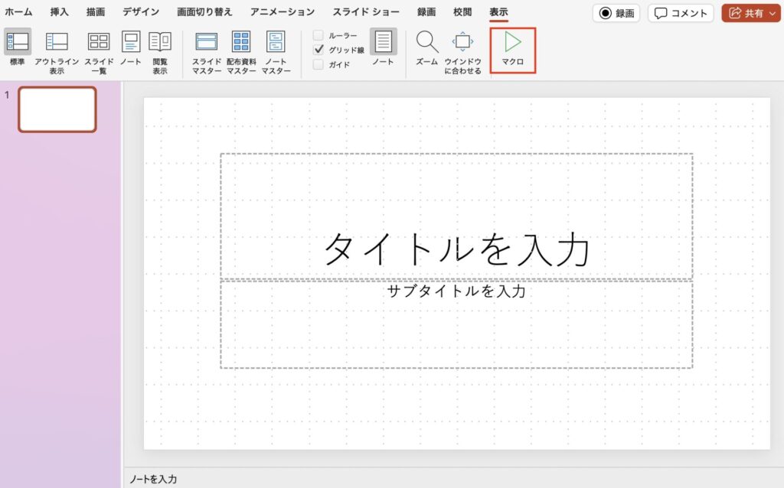
Task: Uncheck the グリッド線 gridlines checkbox
Action: (318, 50)
